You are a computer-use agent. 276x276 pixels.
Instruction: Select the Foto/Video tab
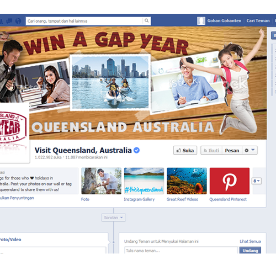10,240
